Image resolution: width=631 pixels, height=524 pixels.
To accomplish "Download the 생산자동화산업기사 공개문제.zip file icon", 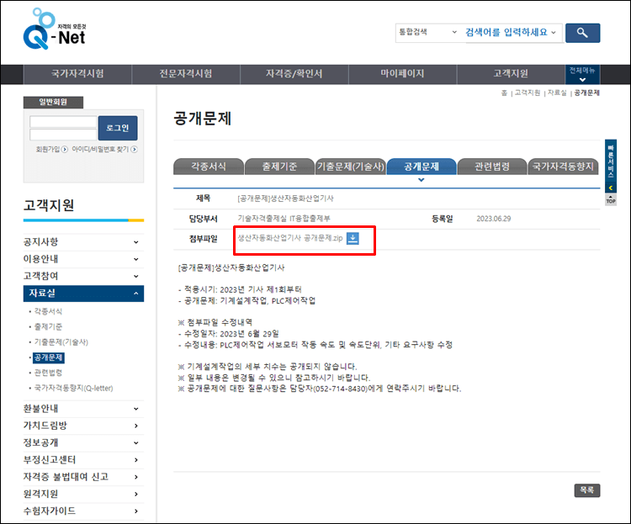I will (353, 238).
